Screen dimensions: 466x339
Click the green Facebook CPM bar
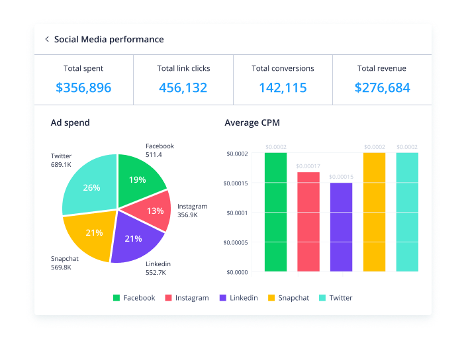point(275,212)
